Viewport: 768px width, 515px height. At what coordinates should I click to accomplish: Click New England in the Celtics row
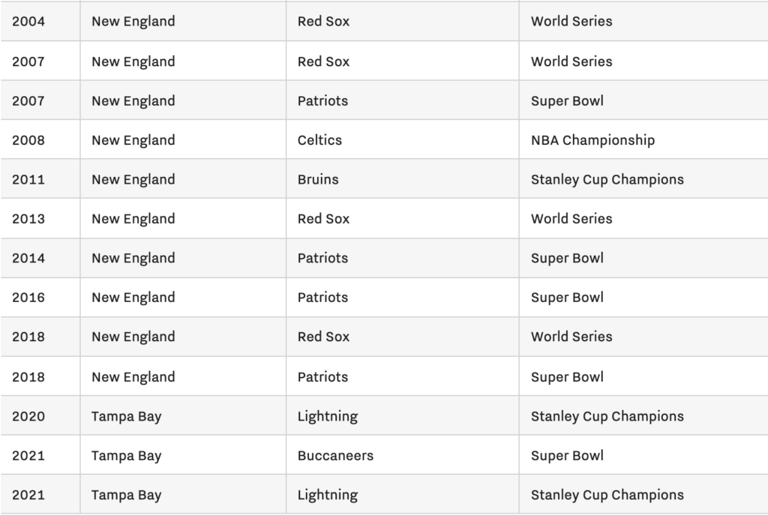tap(183, 140)
